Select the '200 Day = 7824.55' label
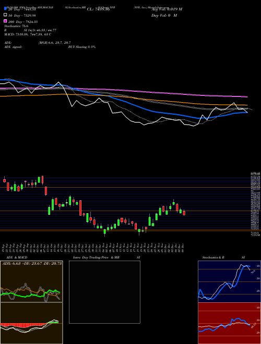 23,21
